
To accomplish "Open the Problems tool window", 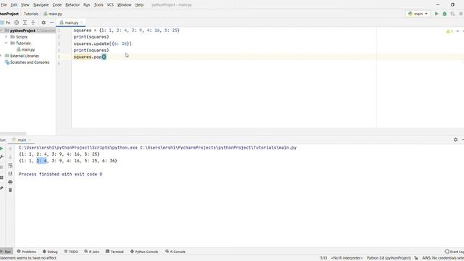I will (26, 252).
